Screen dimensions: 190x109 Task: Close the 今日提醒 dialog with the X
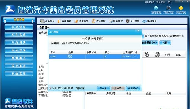[138, 31]
